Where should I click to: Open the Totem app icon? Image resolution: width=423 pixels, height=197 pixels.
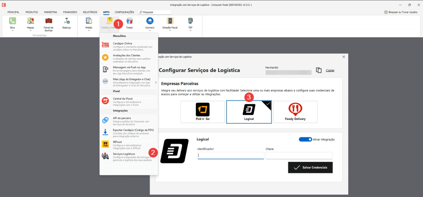click(x=129, y=21)
